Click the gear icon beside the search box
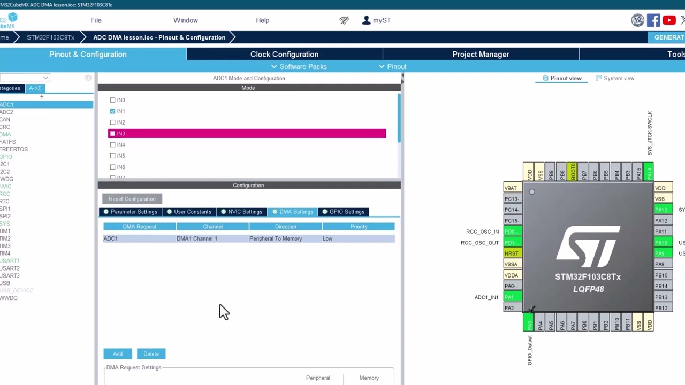This screenshot has height=385, width=685. [88, 78]
